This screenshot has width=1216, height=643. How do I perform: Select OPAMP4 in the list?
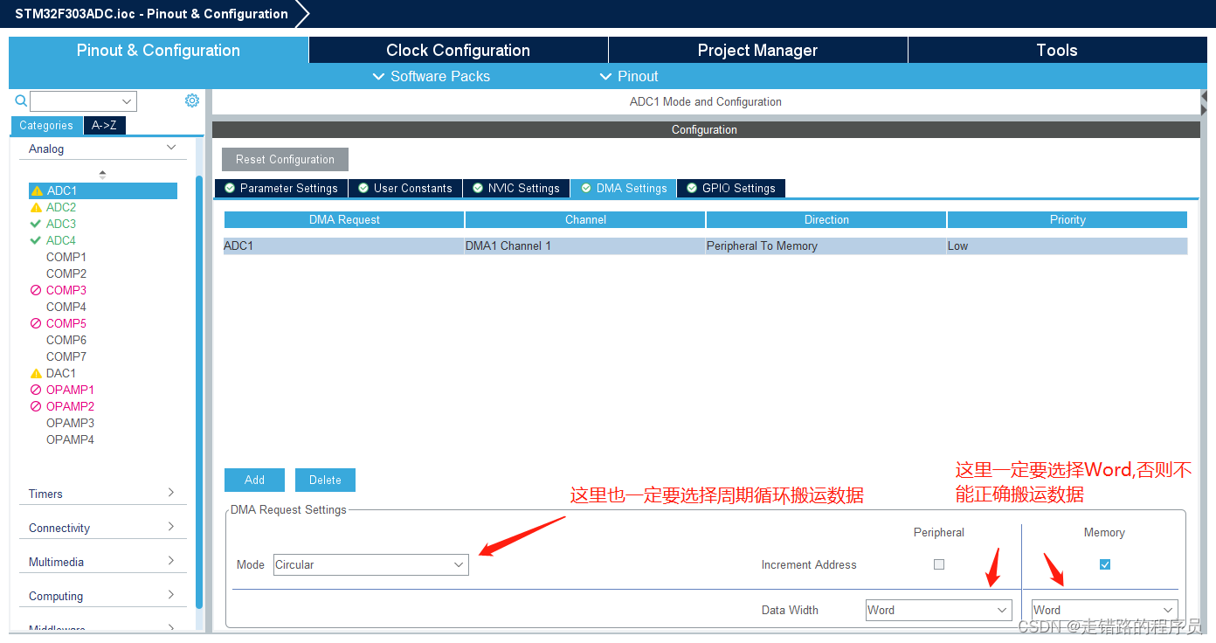[70, 439]
